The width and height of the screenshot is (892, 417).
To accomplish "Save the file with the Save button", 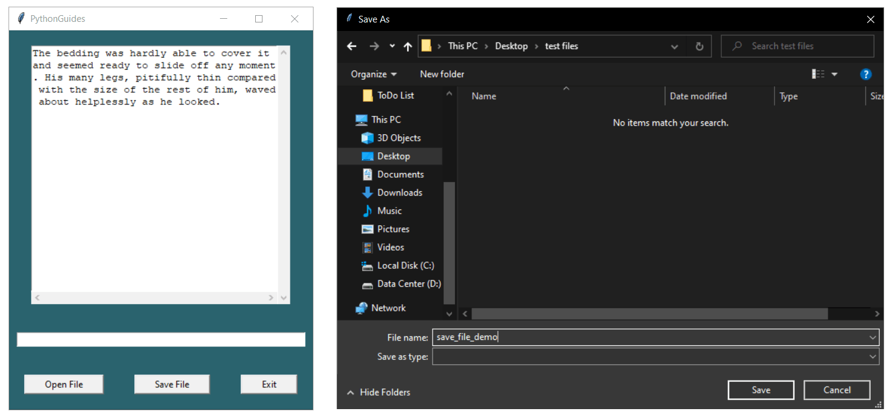I will [x=761, y=390].
